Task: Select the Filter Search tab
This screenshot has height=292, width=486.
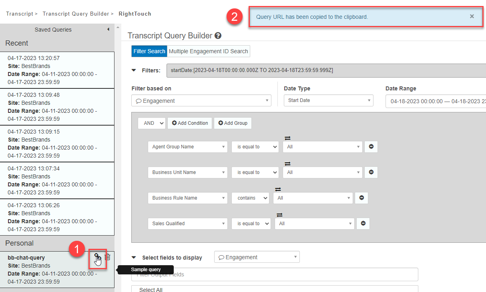Action: coord(149,51)
